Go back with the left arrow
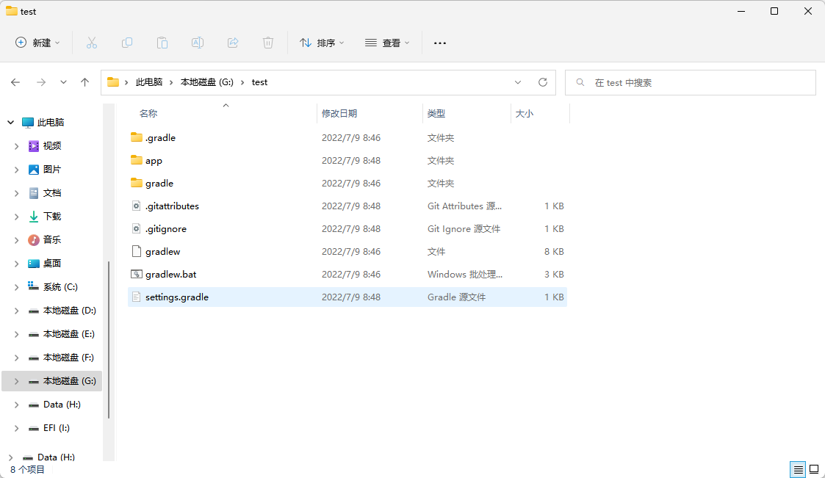This screenshot has height=478, width=825. click(15, 82)
